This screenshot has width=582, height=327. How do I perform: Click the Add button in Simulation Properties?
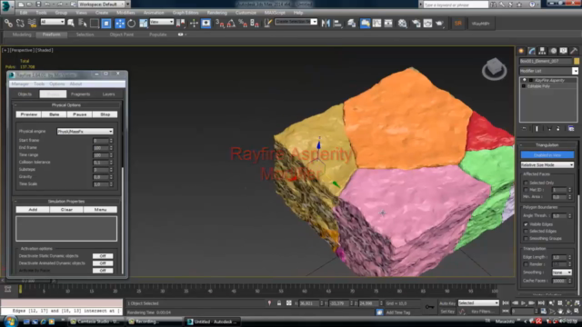coord(33,210)
